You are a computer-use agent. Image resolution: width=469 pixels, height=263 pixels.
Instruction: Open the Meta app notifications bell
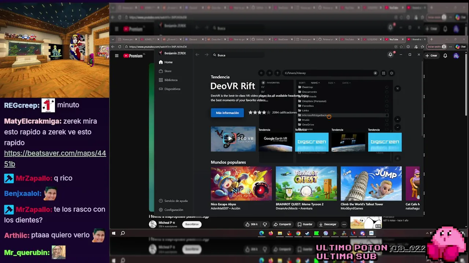click(x=391, y=54)
